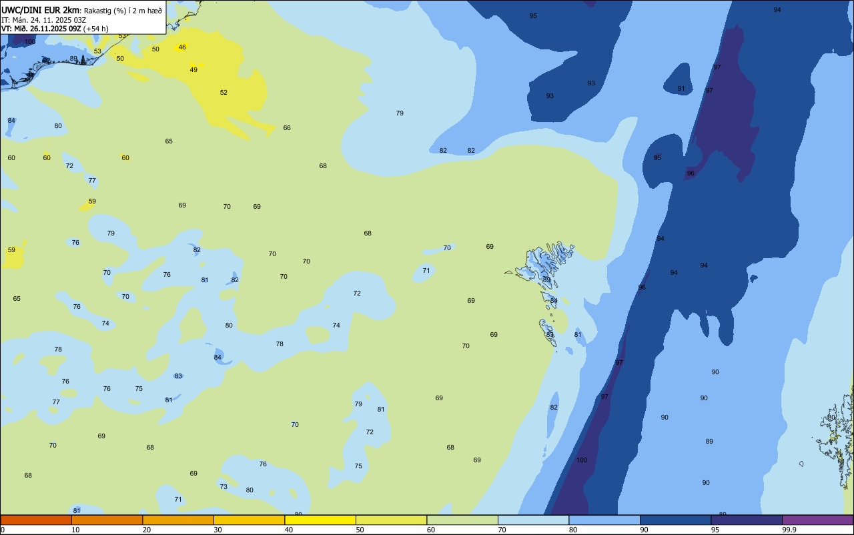
Task: Click the humidity value 66 on the map
Action: coord(287,128)
